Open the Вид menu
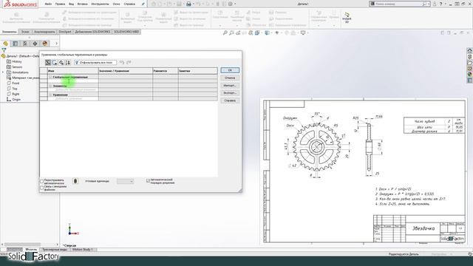 pos(71,4)
